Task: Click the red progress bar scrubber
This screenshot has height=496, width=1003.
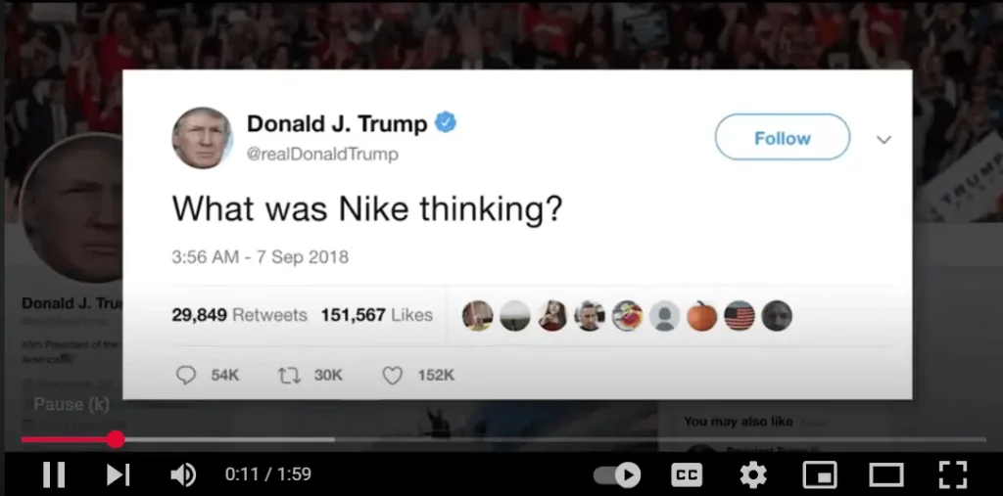Action: coord(116,439)
